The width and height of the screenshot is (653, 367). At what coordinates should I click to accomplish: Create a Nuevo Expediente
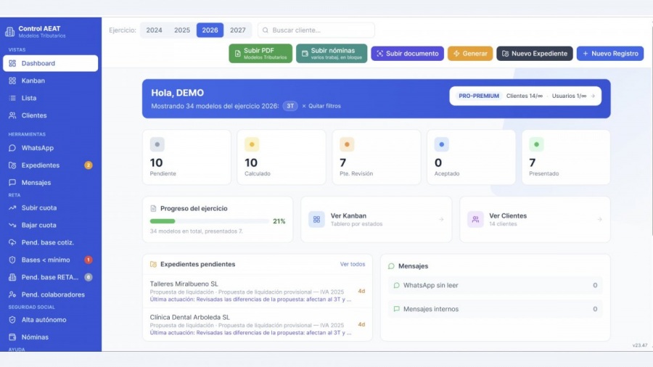(534, 53)
